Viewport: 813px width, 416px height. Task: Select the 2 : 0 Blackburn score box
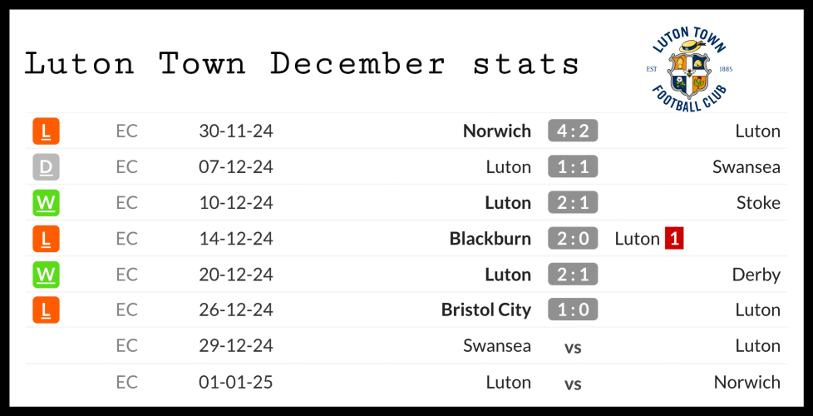click(573, 239)
